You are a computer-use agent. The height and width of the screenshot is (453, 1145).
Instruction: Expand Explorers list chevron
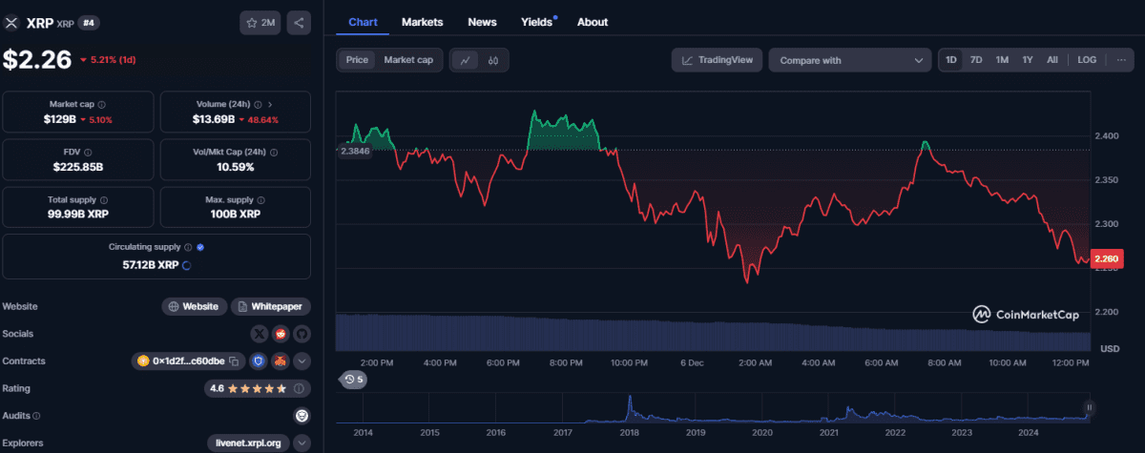coord(302,443)
